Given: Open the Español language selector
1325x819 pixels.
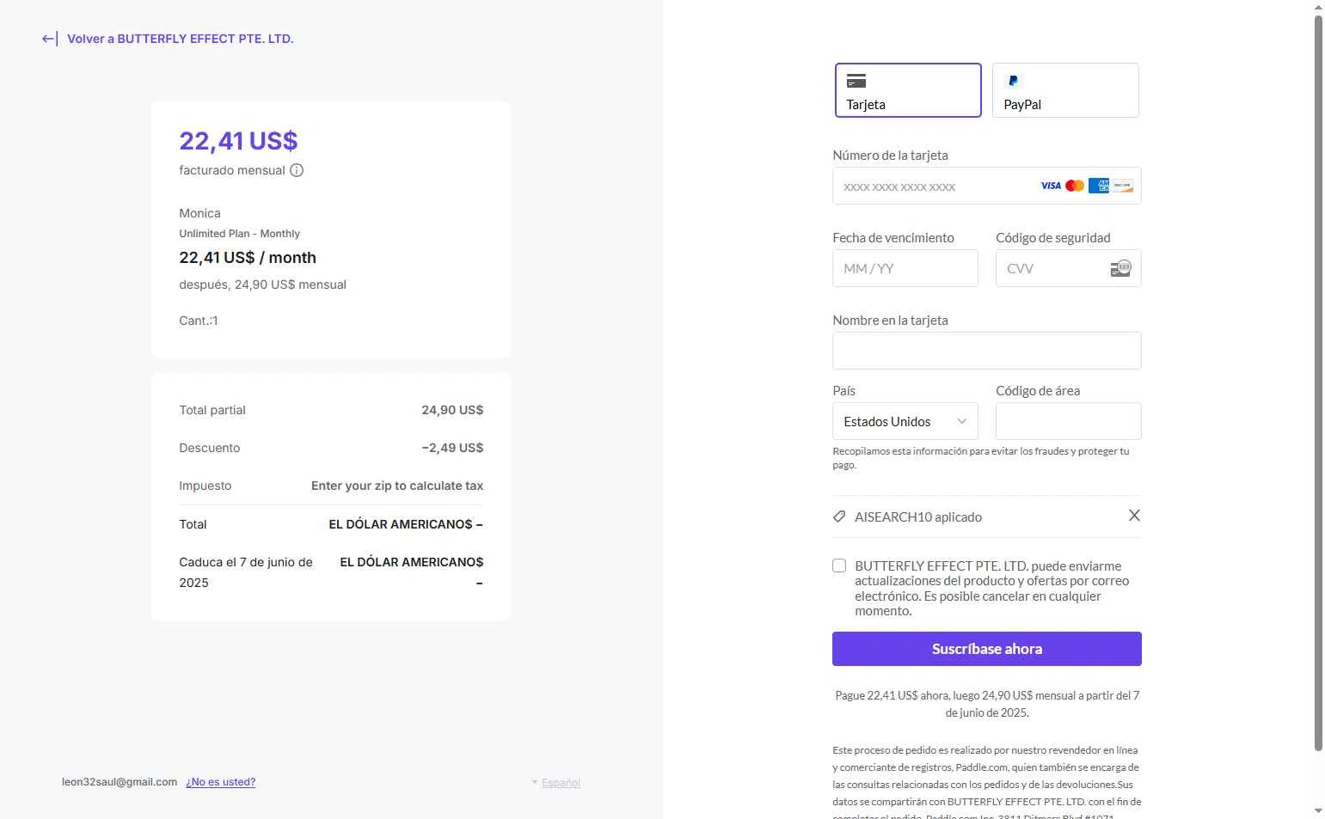Looking at the screenshot, I should tap(556, 782).
